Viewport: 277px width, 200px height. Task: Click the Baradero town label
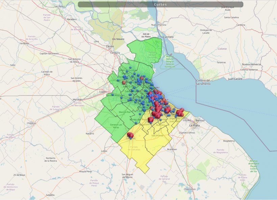click(x=72, y=19)
